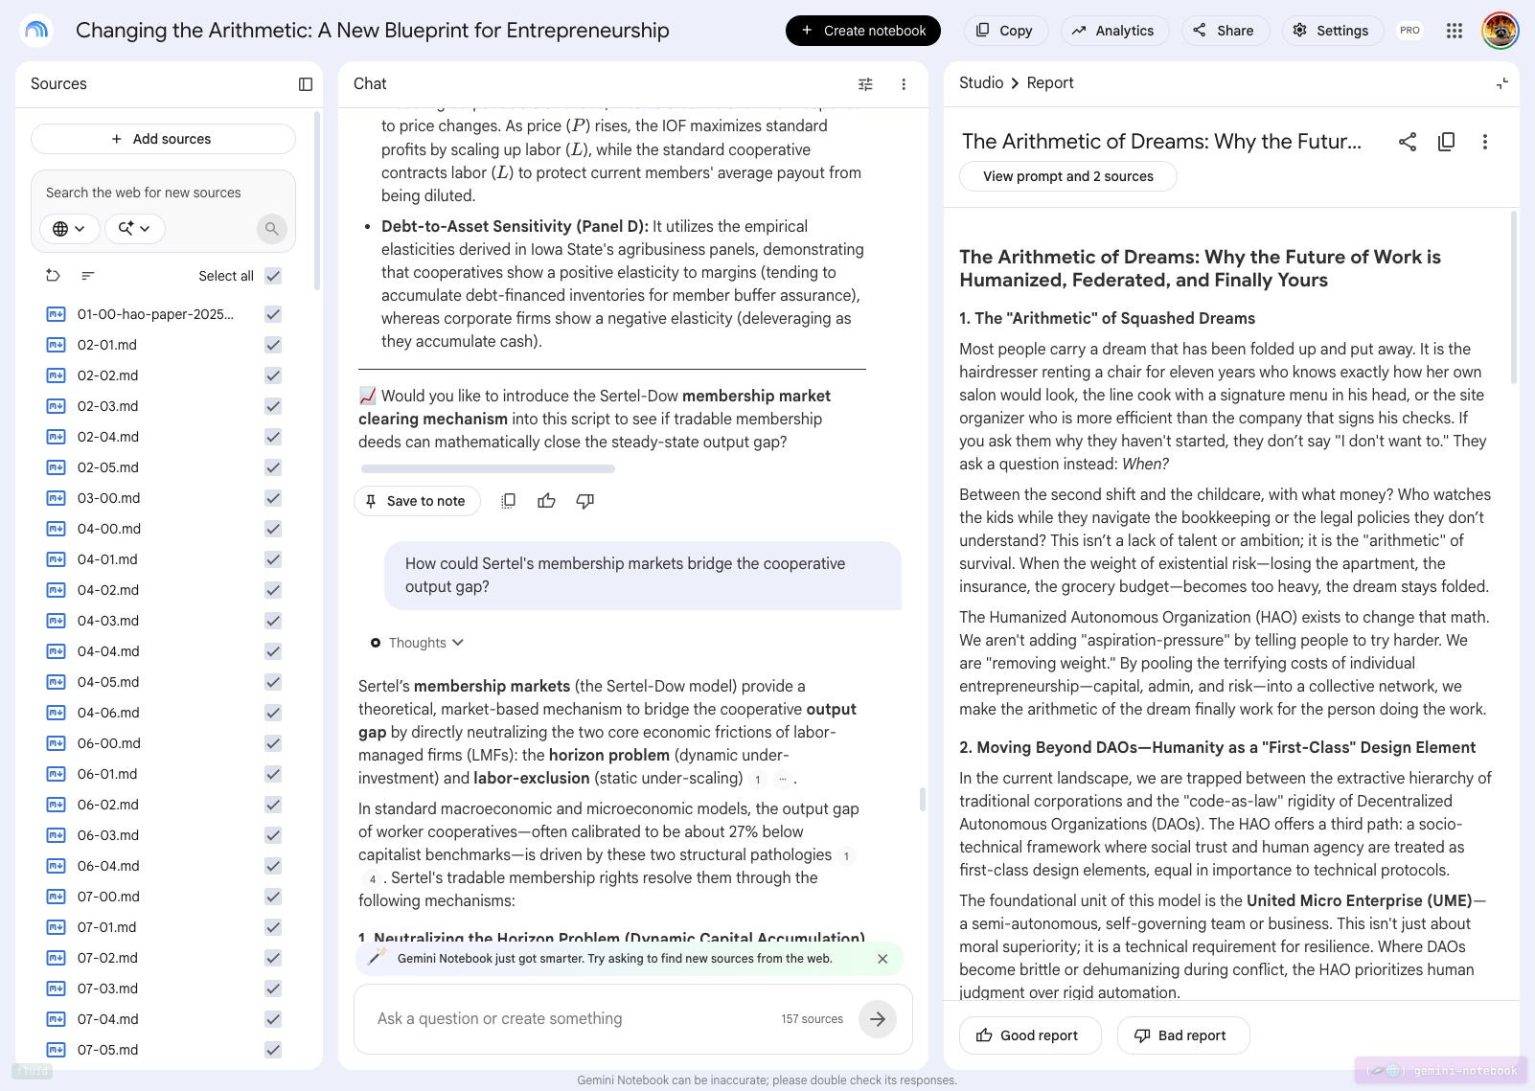Open chat configuration sliders icon
The height and width of the screenshot is (1091, 1535).
(x=865, y=84)
